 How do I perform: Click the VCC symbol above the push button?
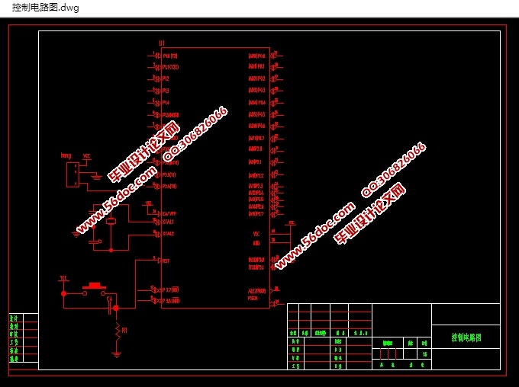point(63,280)
